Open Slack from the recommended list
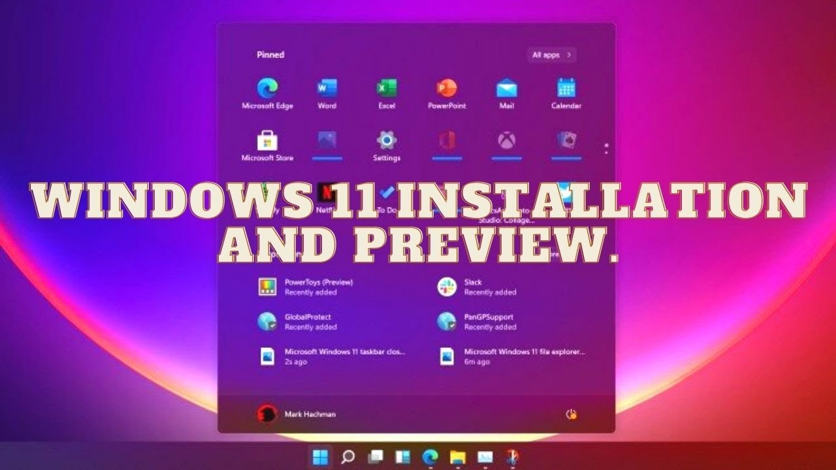836x470 pixels. (x=478, y=287)
